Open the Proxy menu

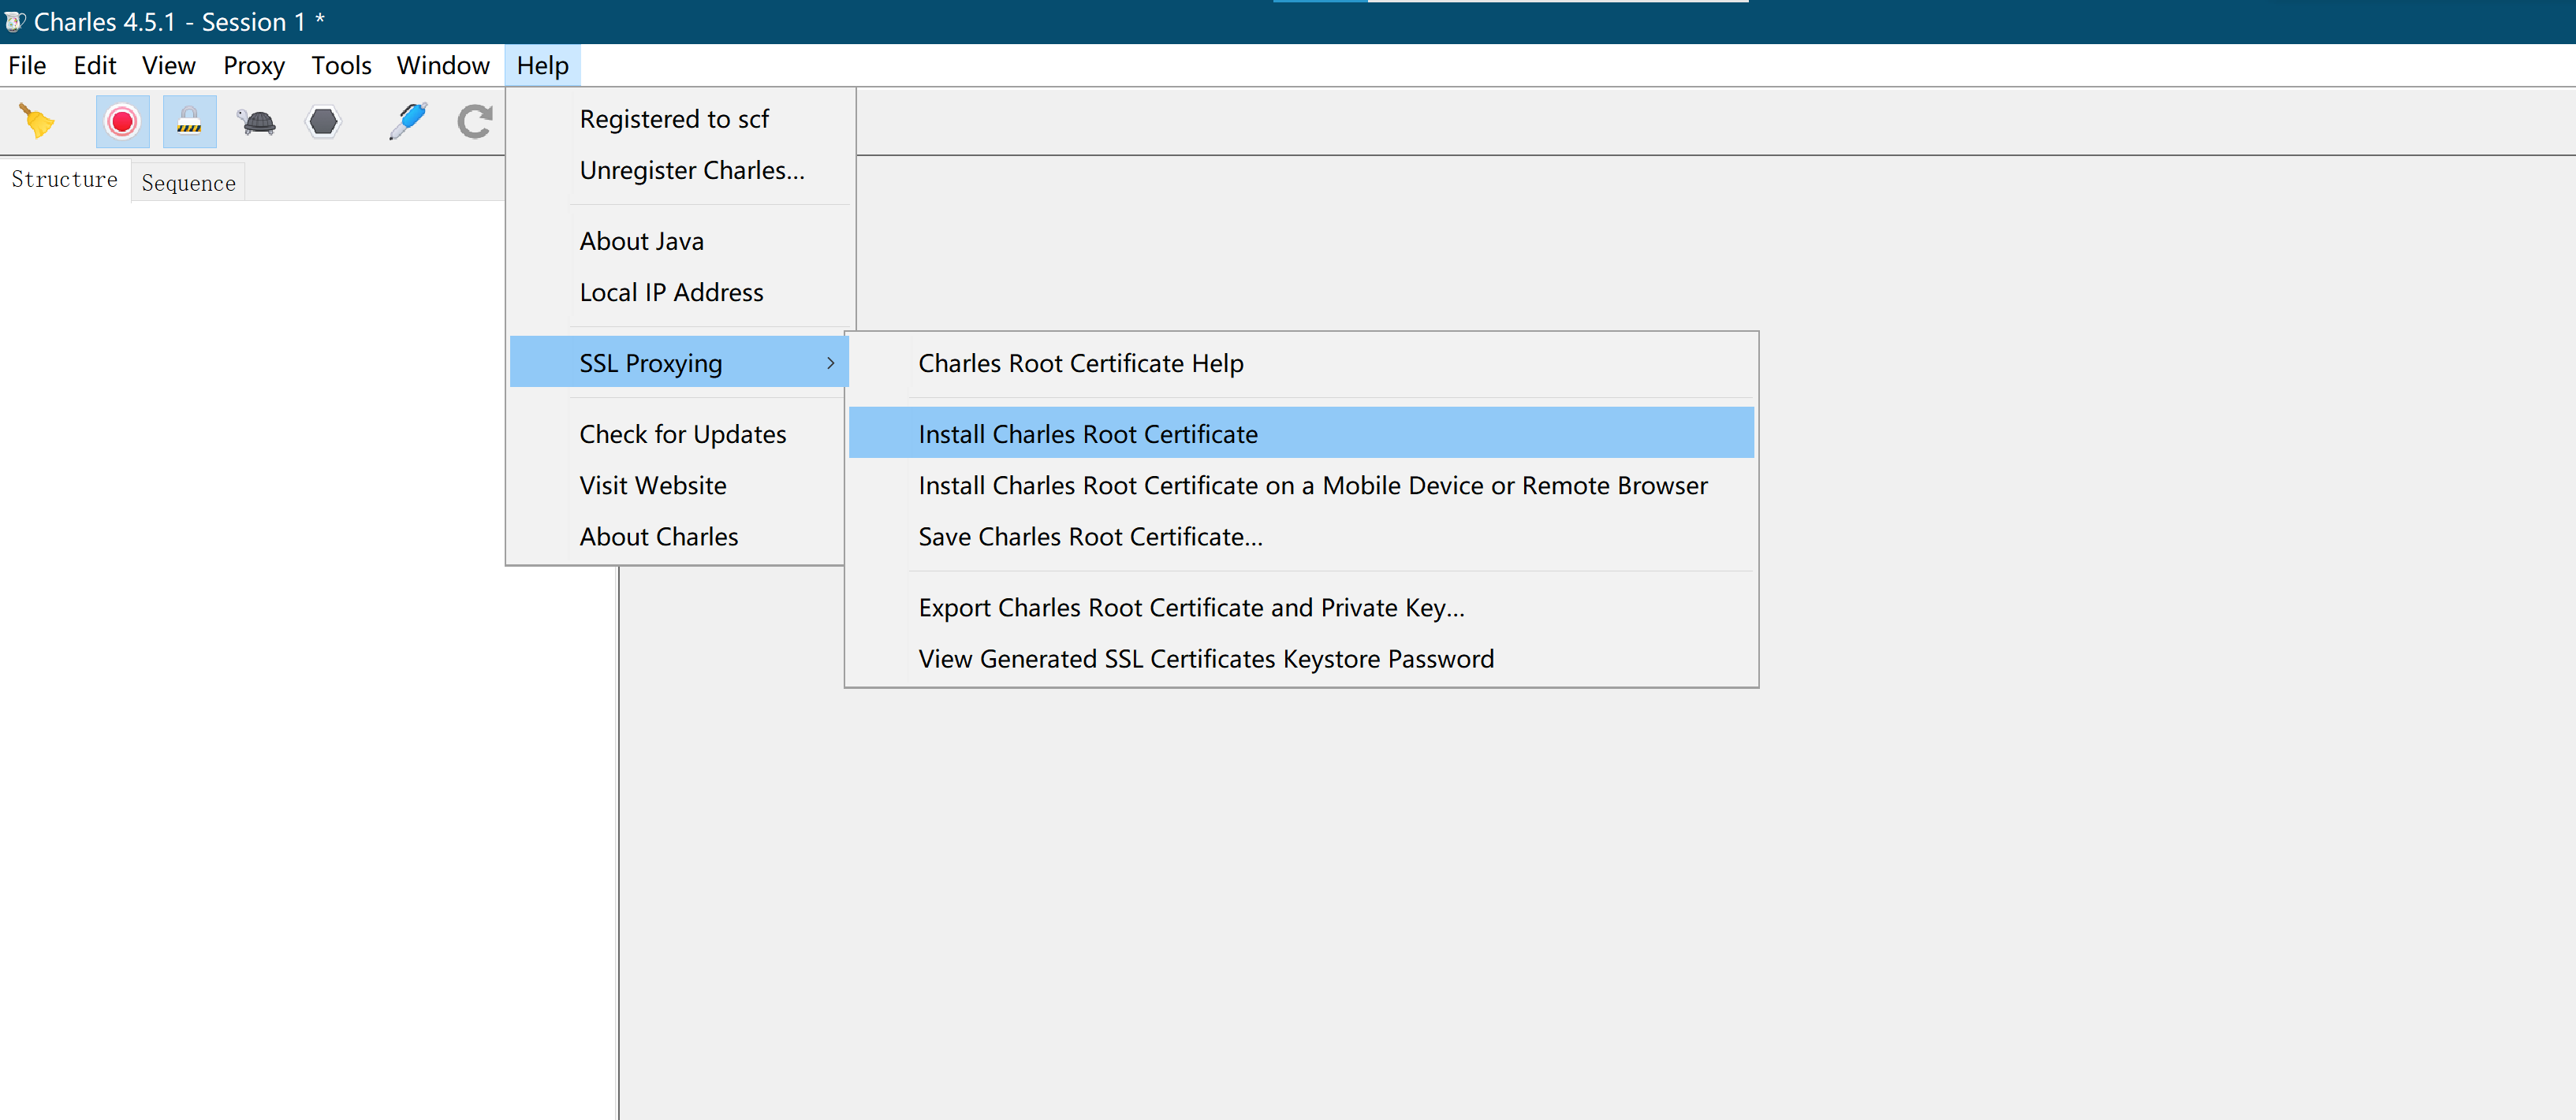[253, 66]
